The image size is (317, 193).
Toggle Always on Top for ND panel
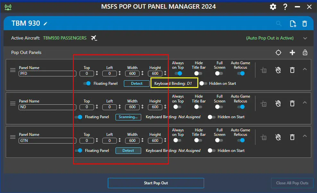[177, 107]
